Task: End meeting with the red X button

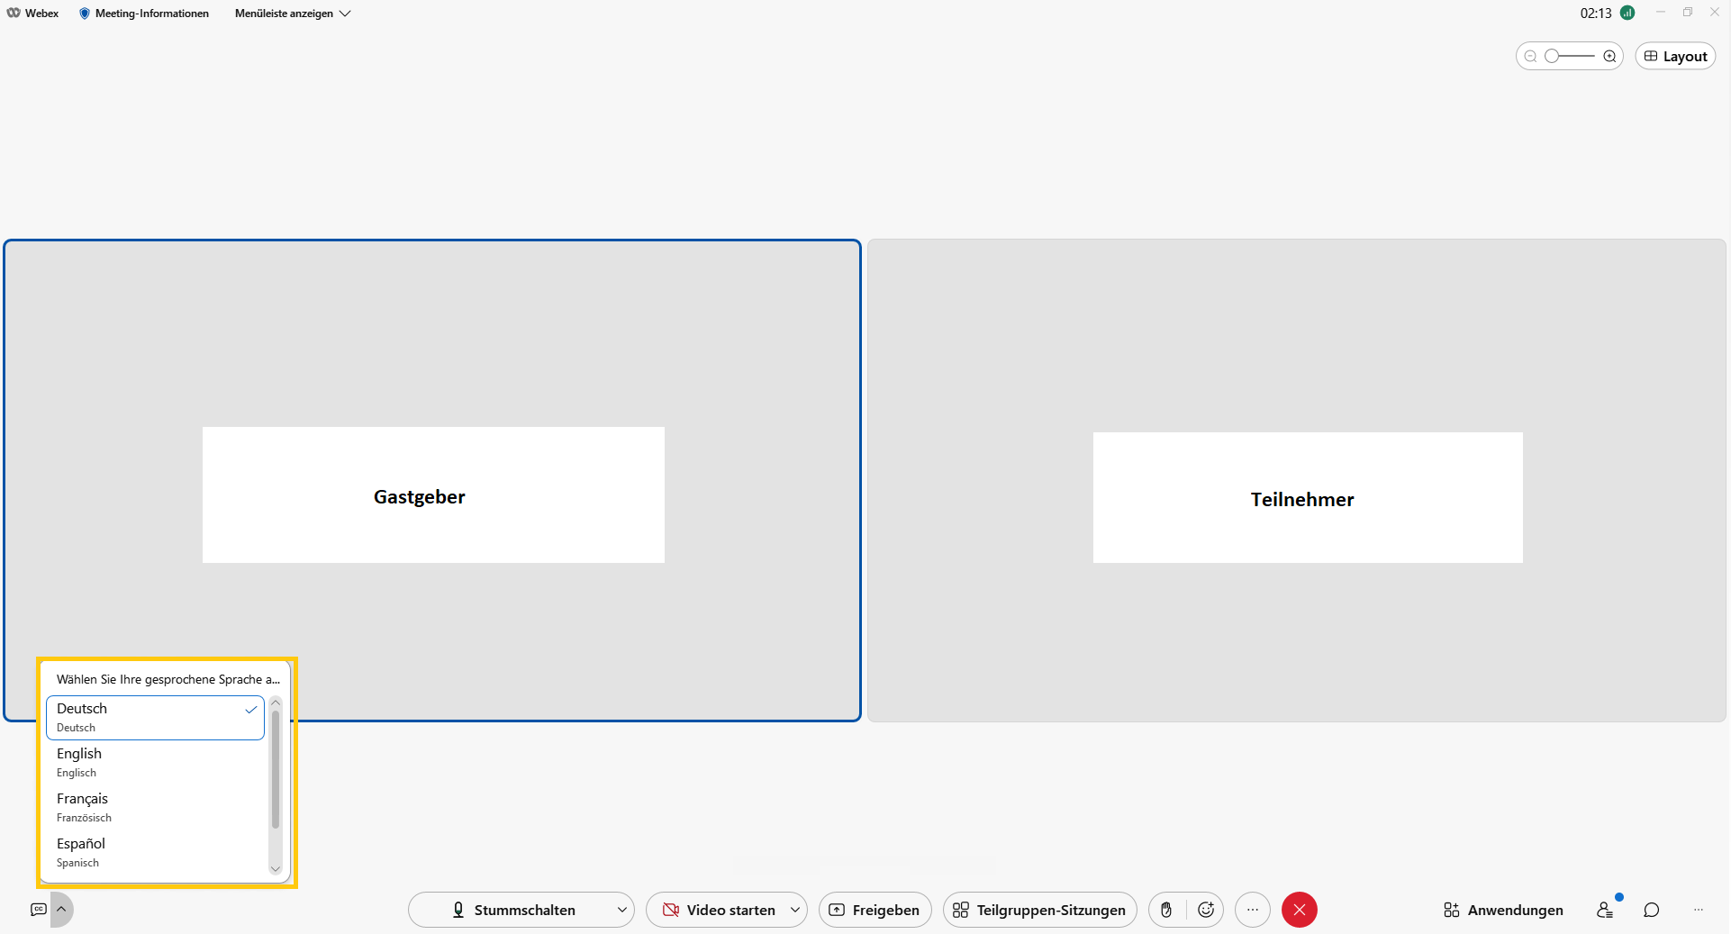Action: pyautogui.click(x=1299, y=910)
